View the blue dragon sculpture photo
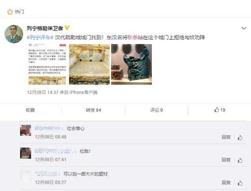Image resolution: width=251 pixels, height=191 pixels. pos(131,64)
